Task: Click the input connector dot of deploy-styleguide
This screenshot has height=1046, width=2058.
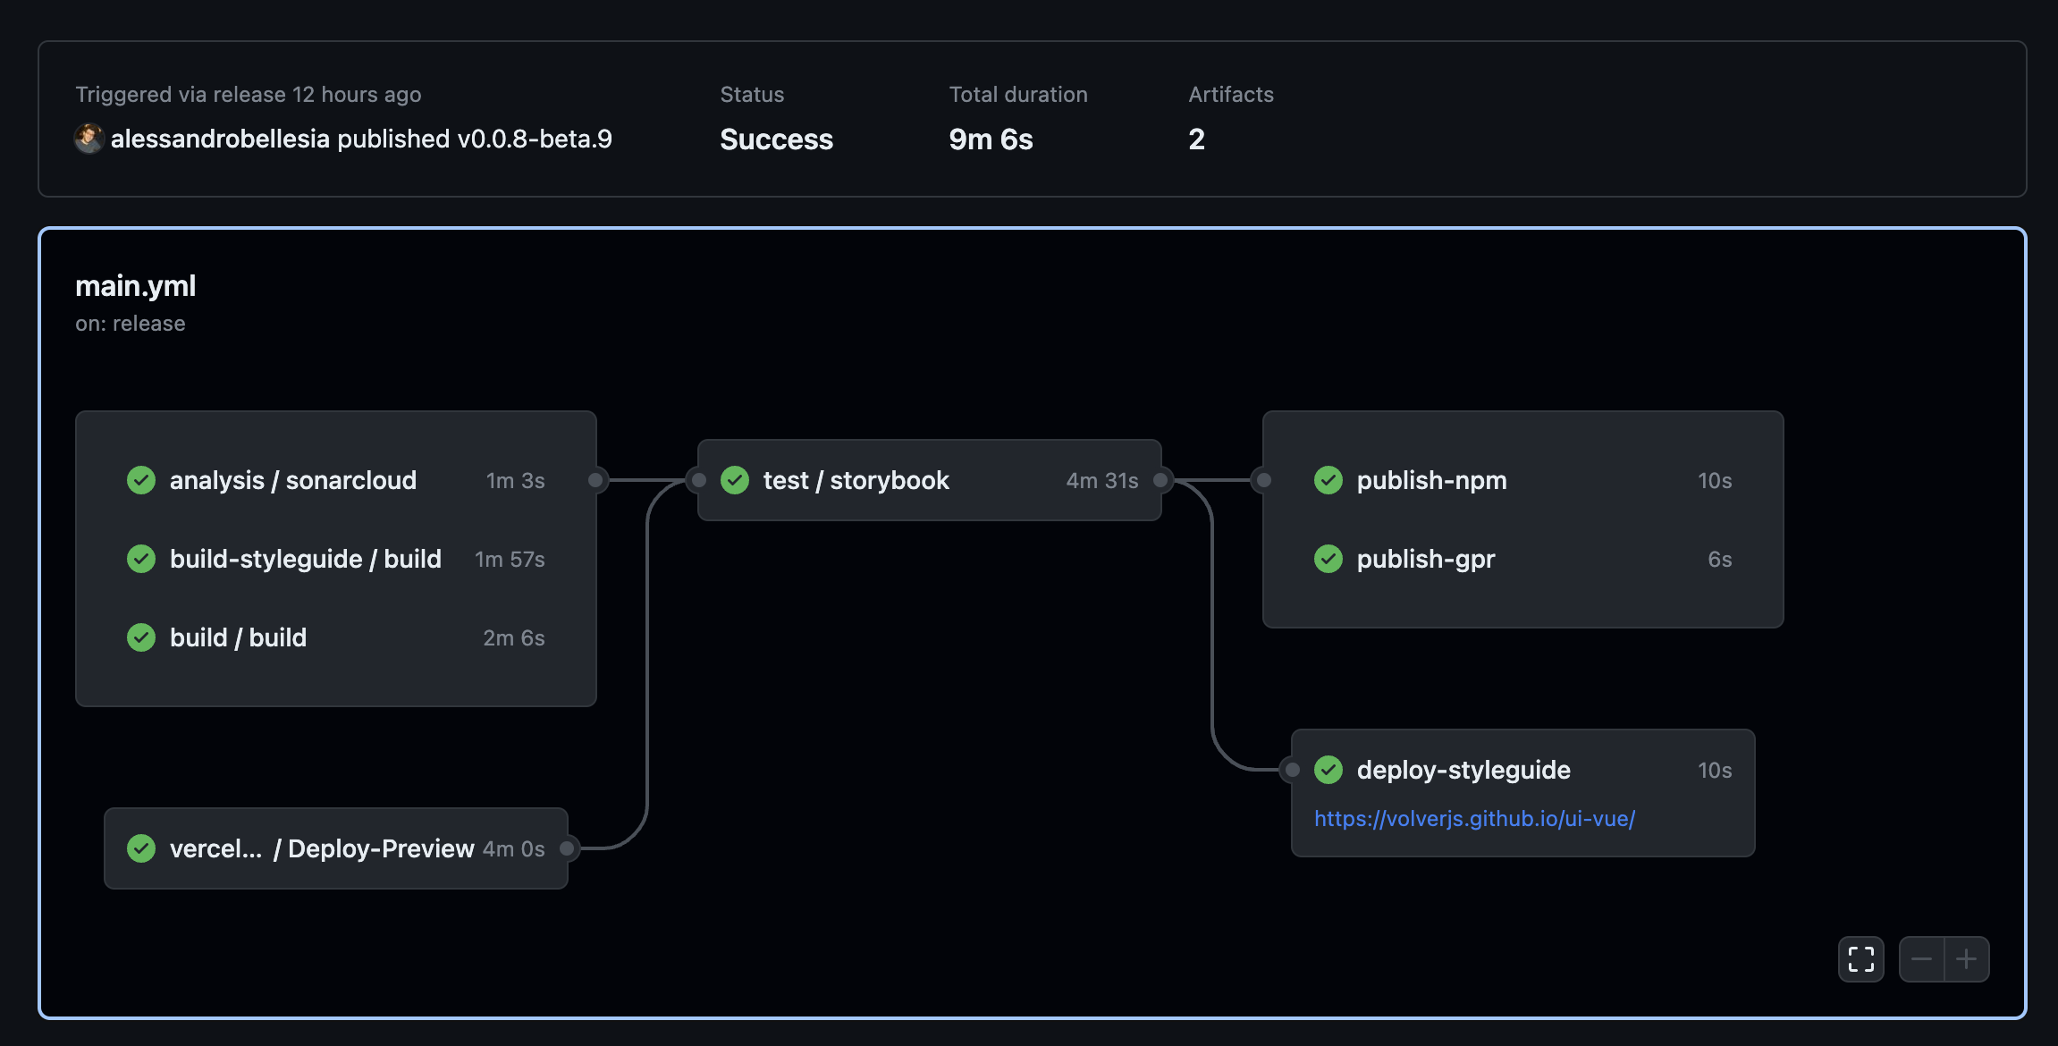Action: pos(1292,770)
